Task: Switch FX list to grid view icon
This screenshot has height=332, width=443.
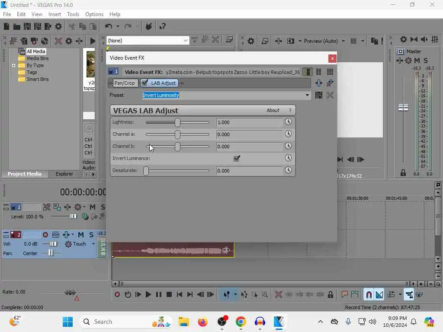Action: pyautogui.click(x=330, y=72)
